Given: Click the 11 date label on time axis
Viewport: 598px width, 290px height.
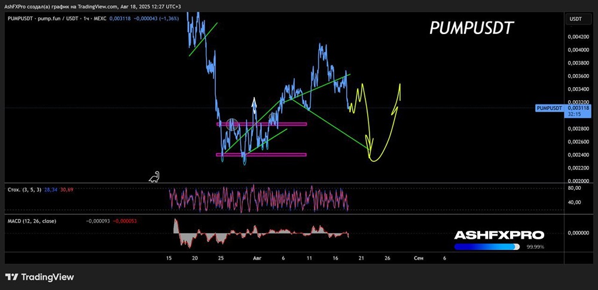Looking at the screenshot, I should click(309, 258).
